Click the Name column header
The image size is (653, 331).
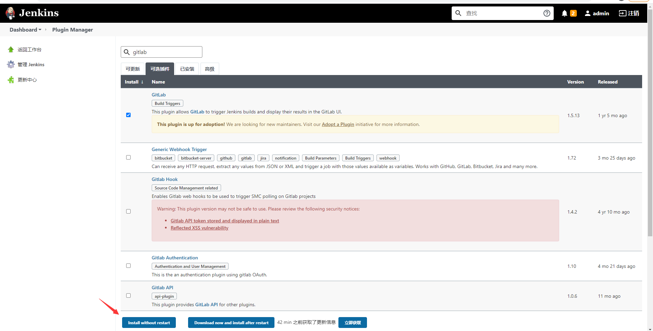click(x=158, y=82)
